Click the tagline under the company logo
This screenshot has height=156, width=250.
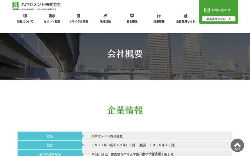click(34, 9)
